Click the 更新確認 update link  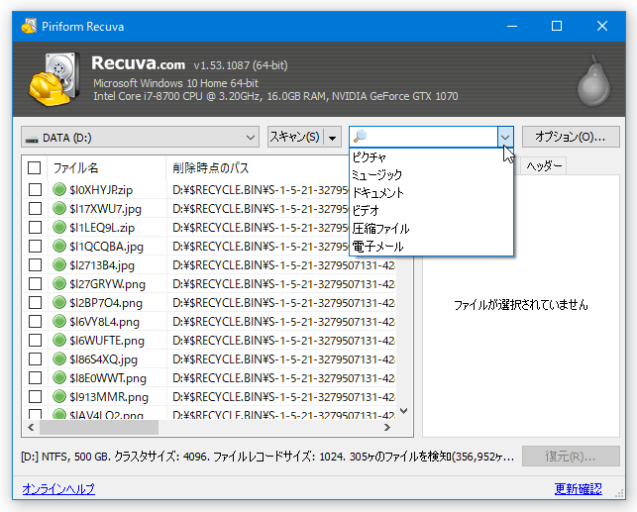[x=578, y=488]
